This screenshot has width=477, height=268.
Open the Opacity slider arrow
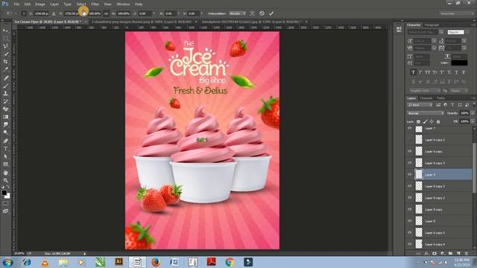pyautogui.click(x=472, y=113)
